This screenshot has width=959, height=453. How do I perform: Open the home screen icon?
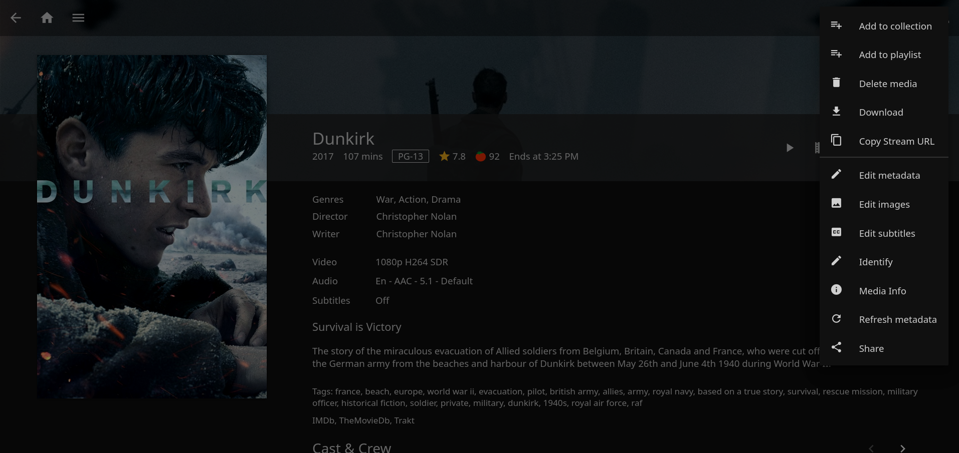tap(47, 18)
